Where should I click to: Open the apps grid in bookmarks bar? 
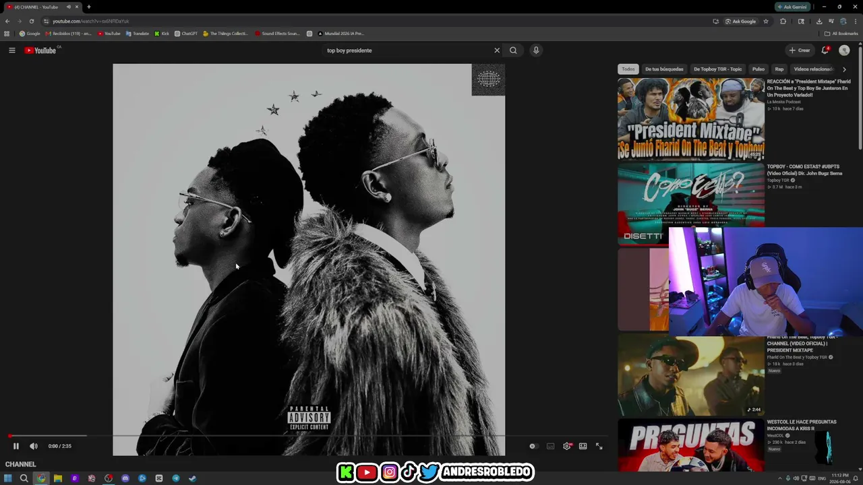click(x=7, y=34)
